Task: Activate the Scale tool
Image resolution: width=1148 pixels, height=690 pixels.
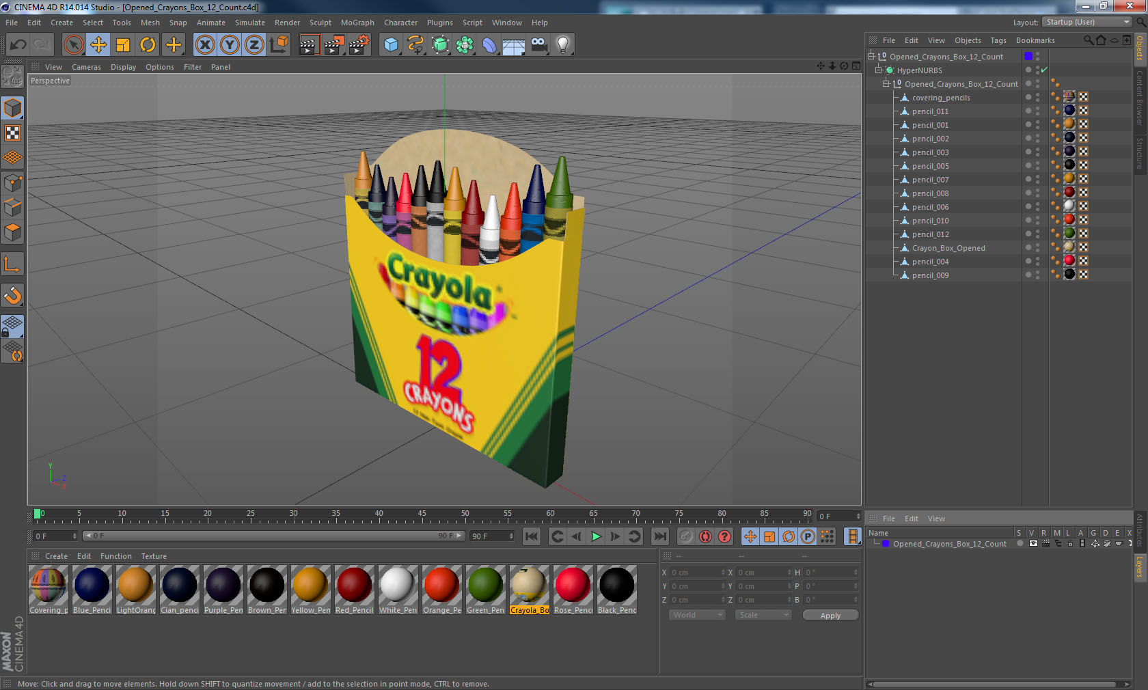Action: 123,45
